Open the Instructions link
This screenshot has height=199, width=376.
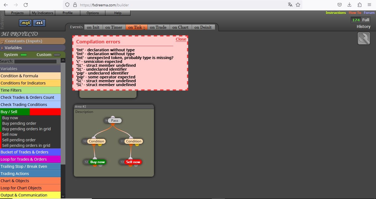[336, 13]
